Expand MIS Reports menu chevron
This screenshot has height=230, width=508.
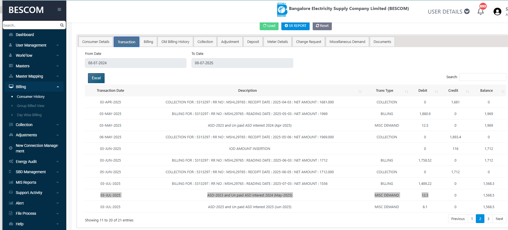coord(58,182)
